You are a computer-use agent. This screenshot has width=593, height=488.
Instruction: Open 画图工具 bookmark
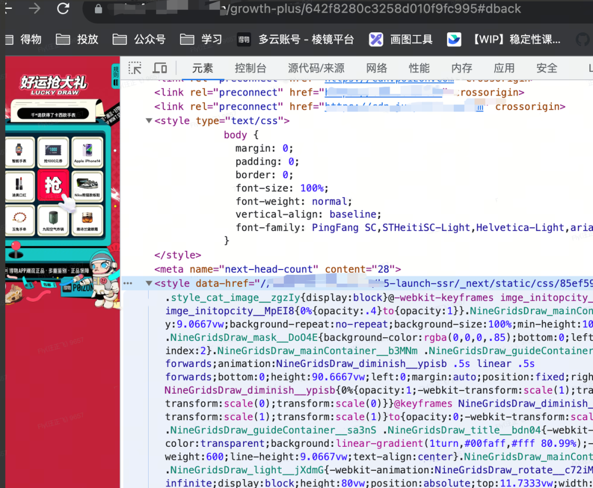[401, 40]
